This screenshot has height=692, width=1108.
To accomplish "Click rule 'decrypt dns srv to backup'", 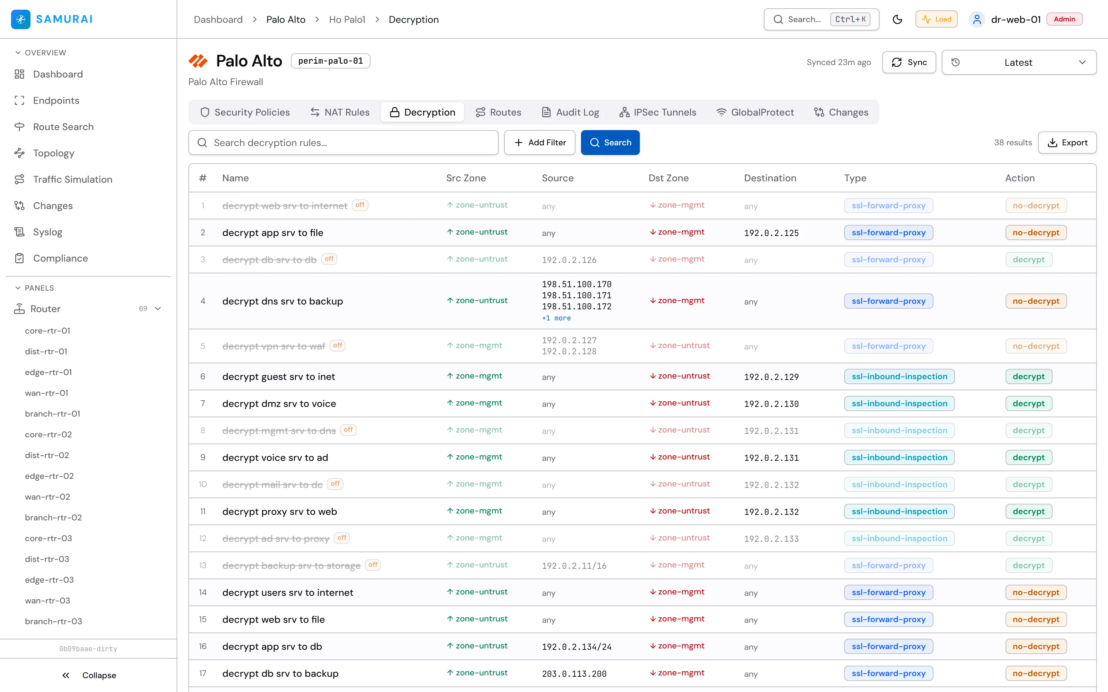I will point(283,301).
